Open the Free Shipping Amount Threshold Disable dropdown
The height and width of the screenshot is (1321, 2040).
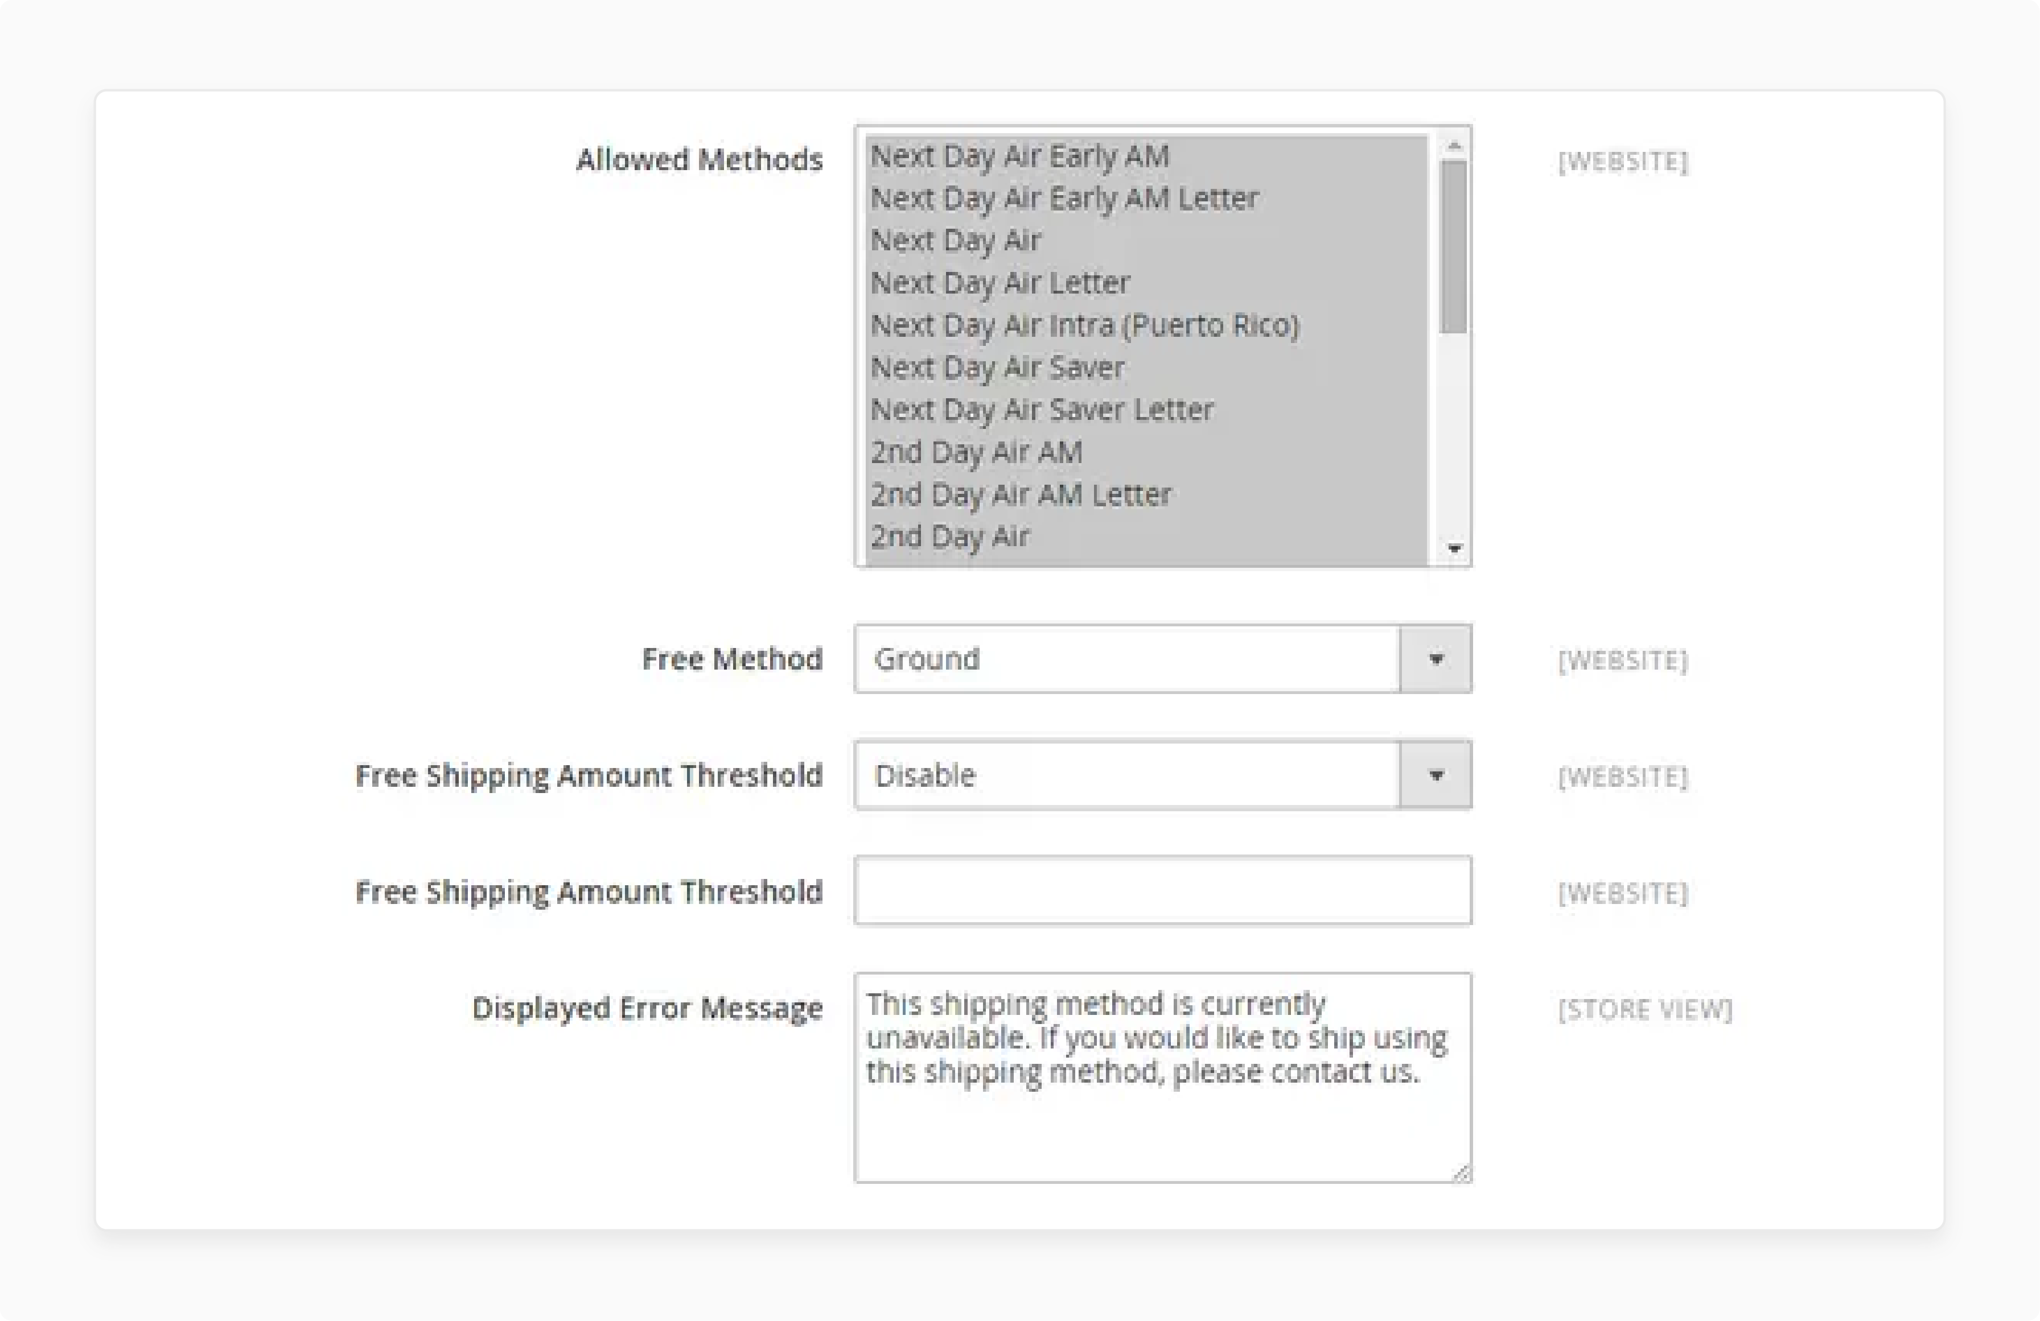tap(1162, 775)
